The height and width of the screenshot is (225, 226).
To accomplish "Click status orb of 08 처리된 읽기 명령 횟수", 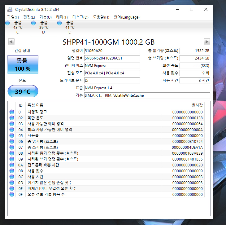I will pos(12,153).
